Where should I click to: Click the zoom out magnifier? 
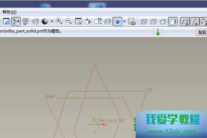pos(69,21)
